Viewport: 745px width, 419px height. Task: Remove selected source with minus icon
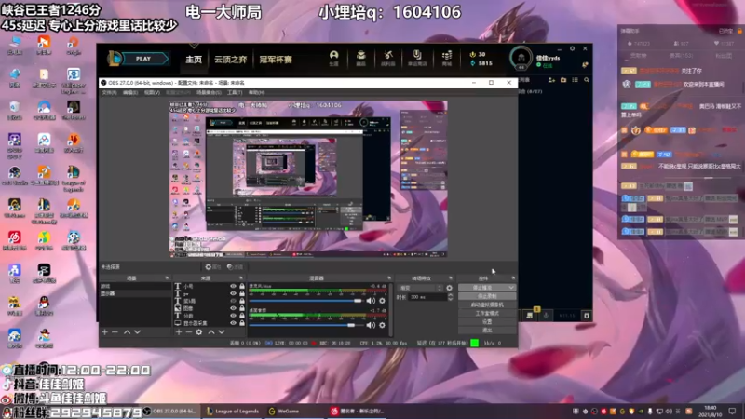click(x=189, y=332)
